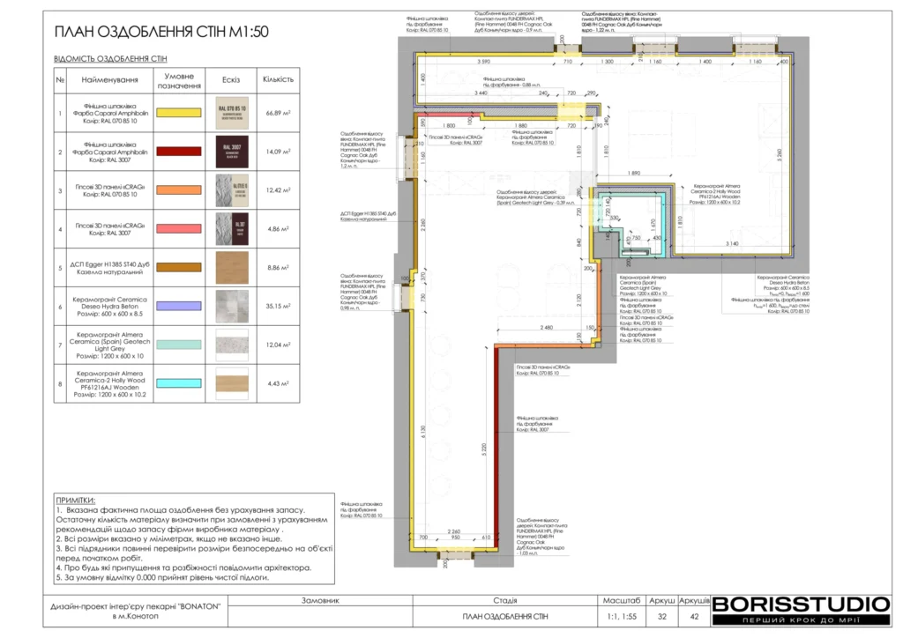Select the sheet number 32 in the title block
903x638 pixels.
point(662,617)
